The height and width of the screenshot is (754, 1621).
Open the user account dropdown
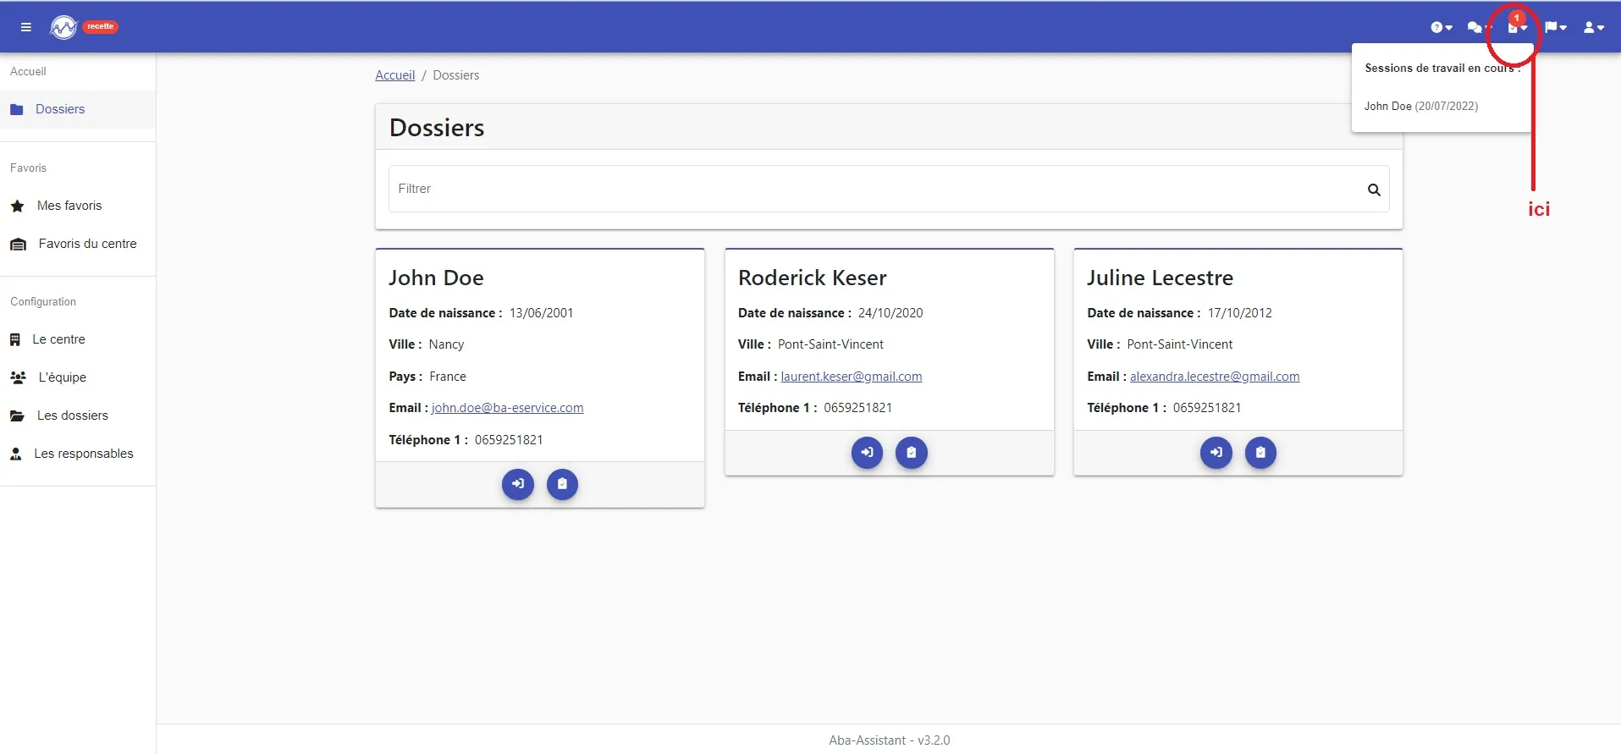pos(1594,28)
